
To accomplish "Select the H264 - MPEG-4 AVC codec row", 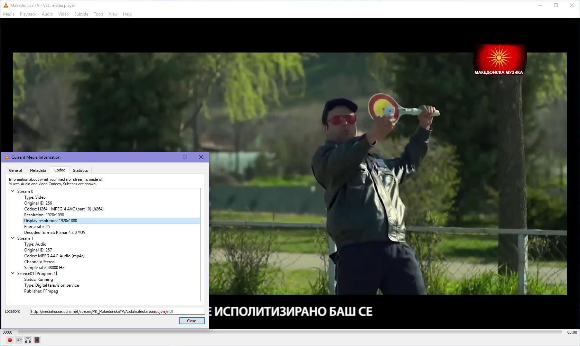I will point(112,209).
